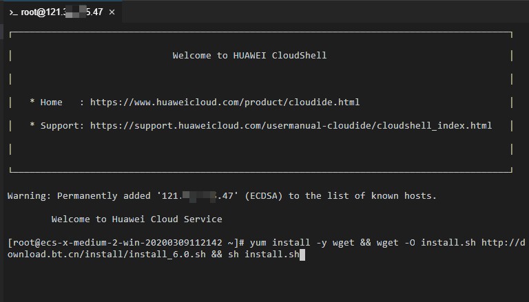Screen dimensions: 529x302
Task: Click the 'Home' label in the banner
Action: click(x=51, y=103)
